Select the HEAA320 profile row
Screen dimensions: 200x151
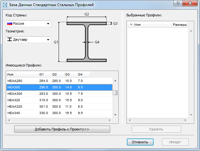pos(60,107)
